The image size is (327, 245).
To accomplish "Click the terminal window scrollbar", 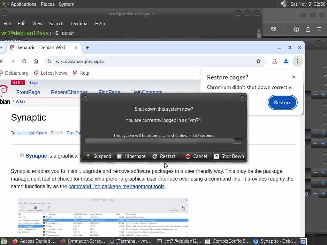I will pos(259,33).
